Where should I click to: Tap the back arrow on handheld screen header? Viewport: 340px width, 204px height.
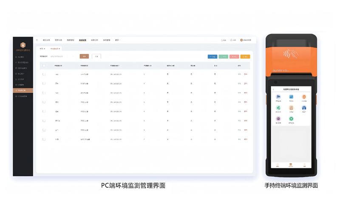pos(273,89)
